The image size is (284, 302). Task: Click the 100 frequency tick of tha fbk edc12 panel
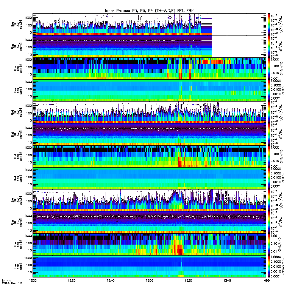coord(29,67)
